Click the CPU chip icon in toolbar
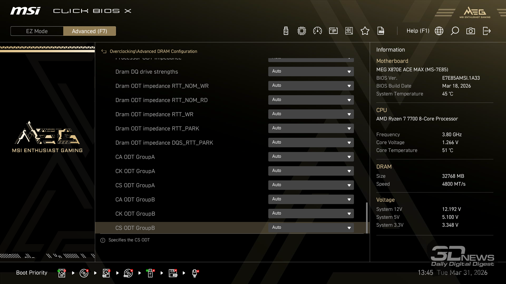 301,31
